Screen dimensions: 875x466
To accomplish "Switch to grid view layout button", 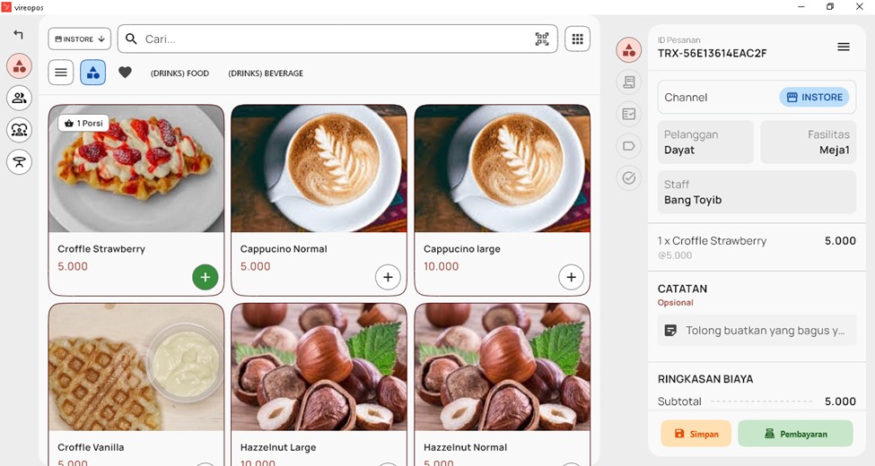I will (577, 39).
